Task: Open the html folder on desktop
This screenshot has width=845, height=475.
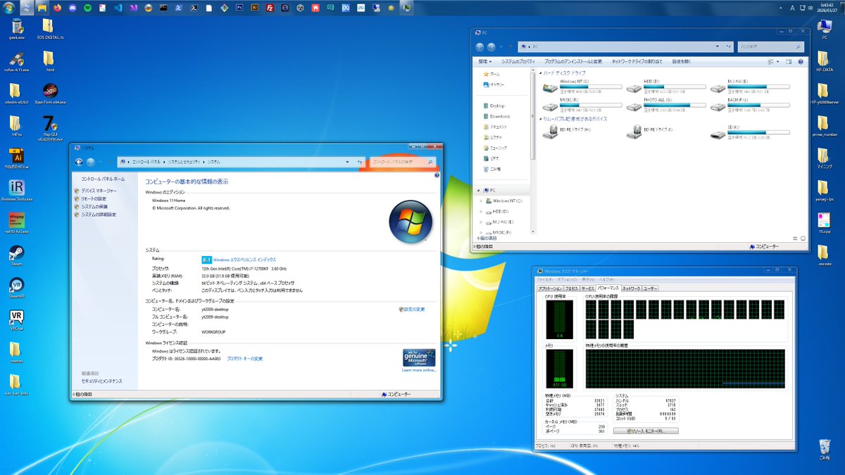Action: (x=49, y=61)
